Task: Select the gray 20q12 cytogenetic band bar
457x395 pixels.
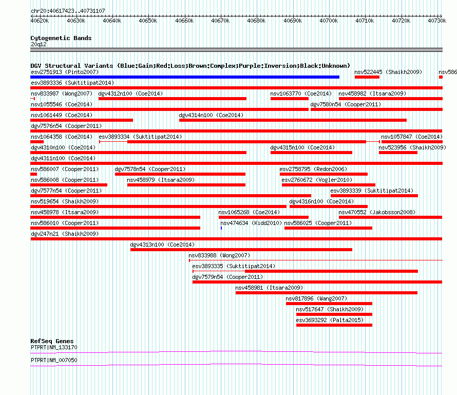Action: [236, 50]
